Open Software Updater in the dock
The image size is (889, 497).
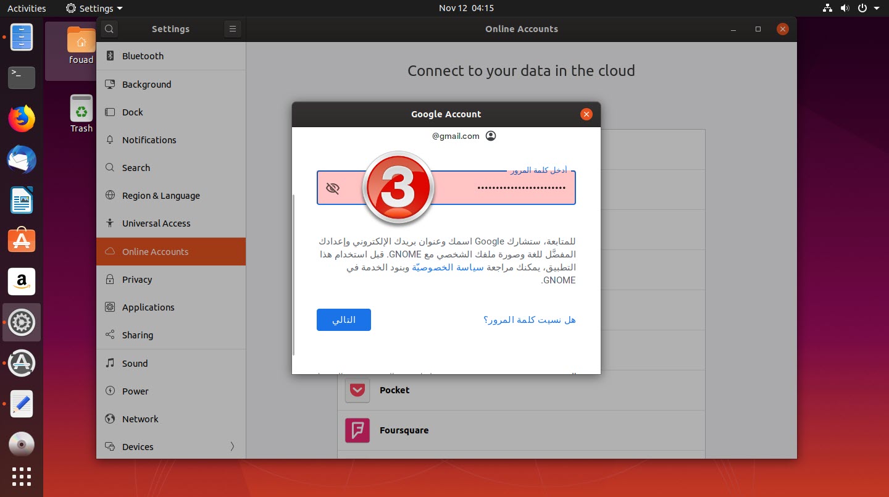[x=22, y=363]
